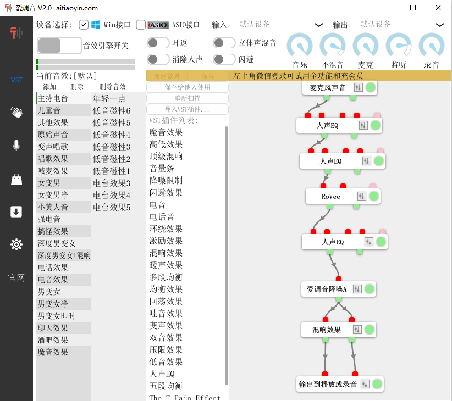Select the 儿童音 category
This screenshot has height=401, width=452.
point(63,110)
